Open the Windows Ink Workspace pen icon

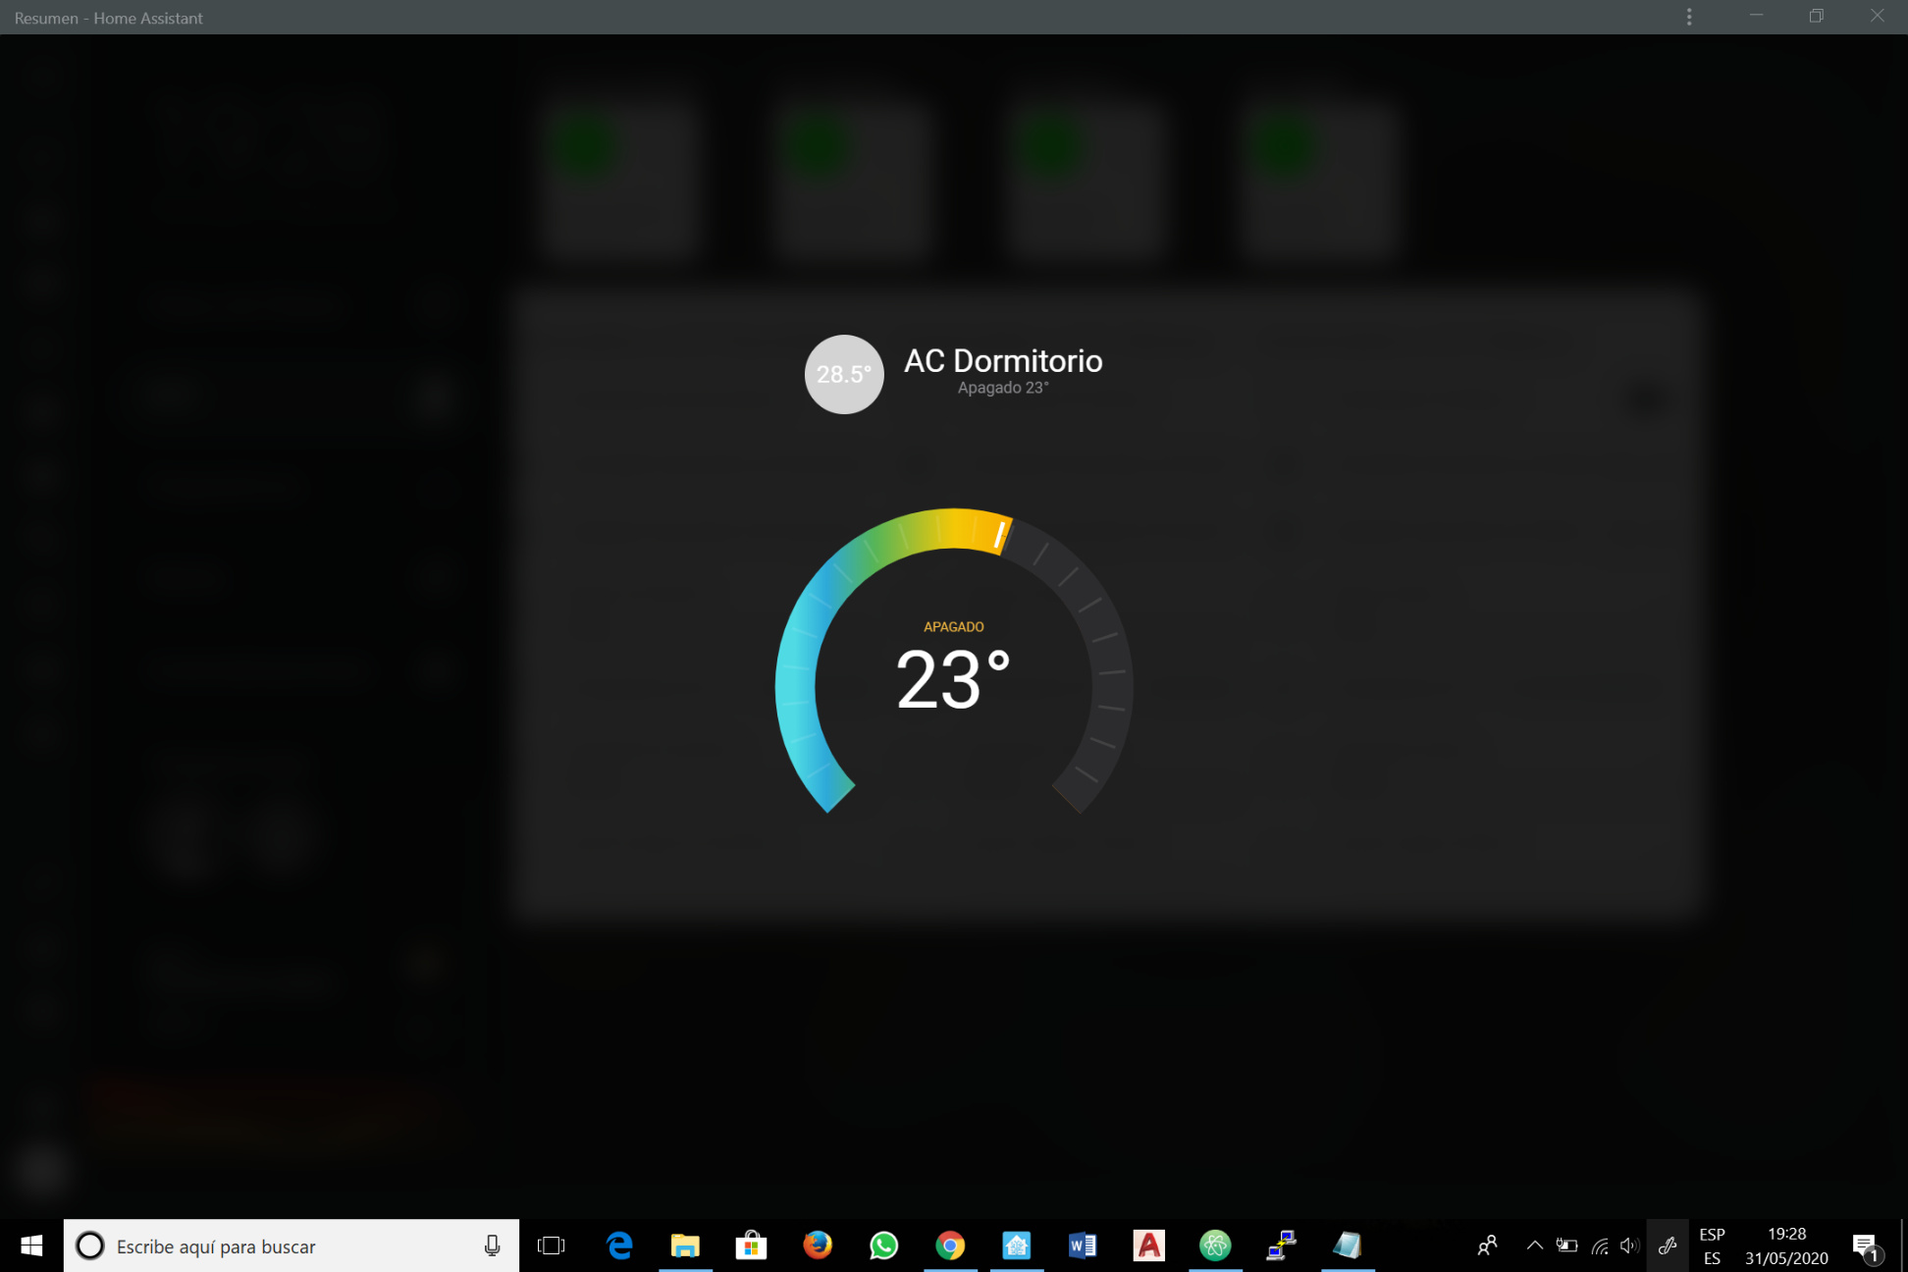pos(1668,1245)
